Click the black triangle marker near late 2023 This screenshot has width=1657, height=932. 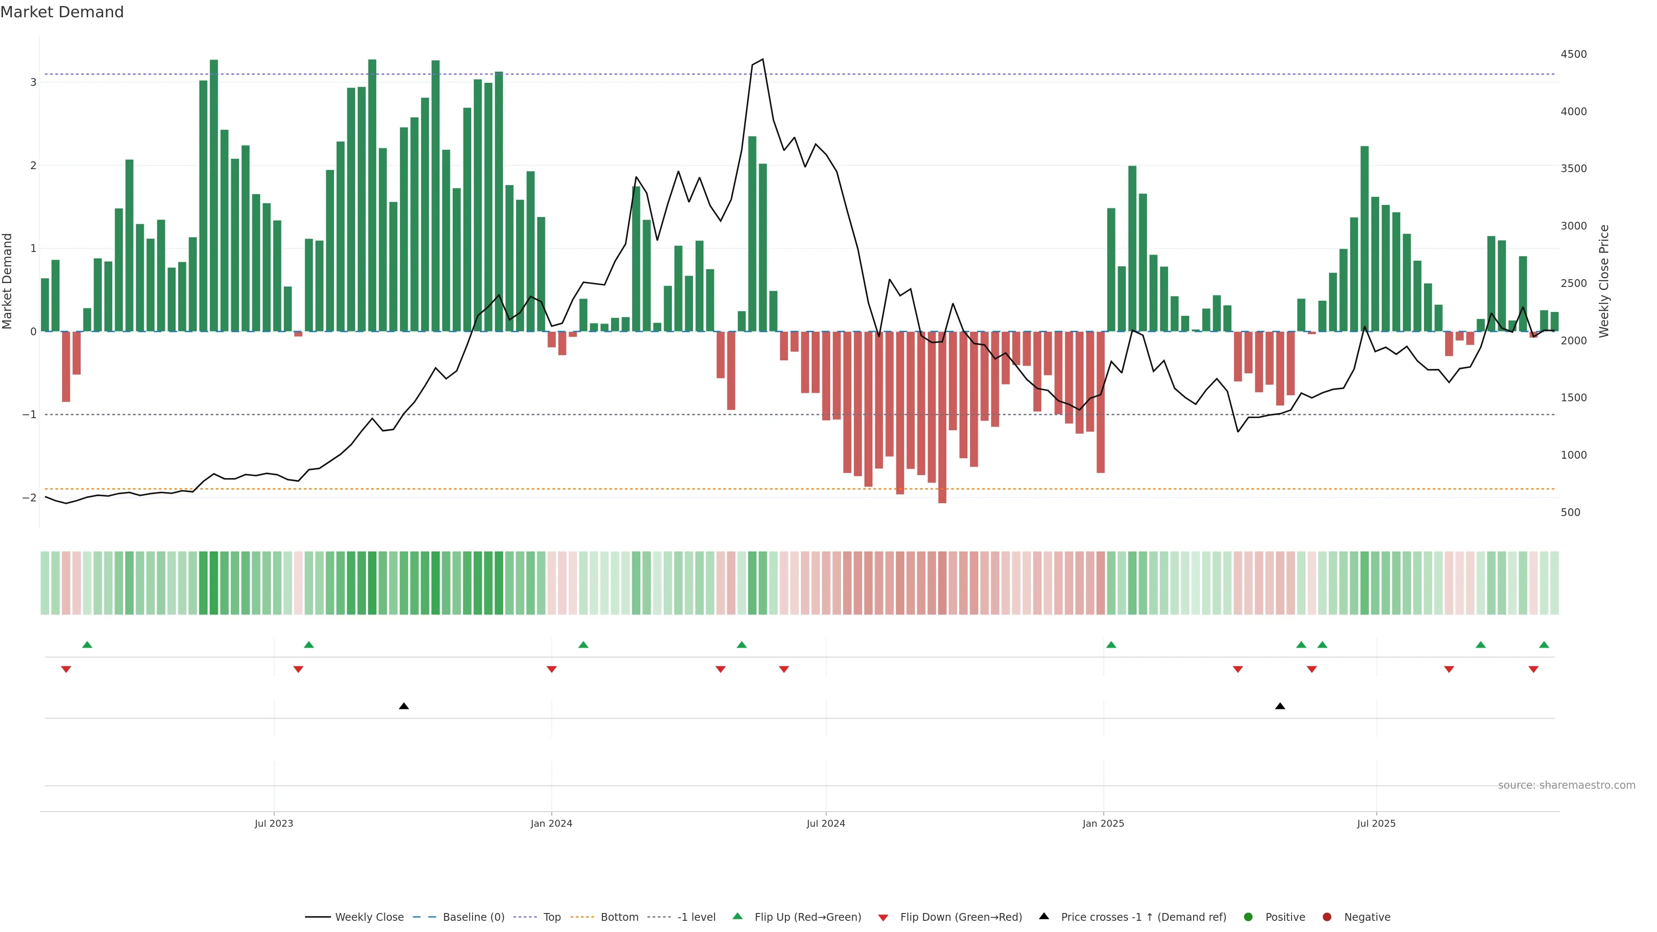click(x=404, y=706)
